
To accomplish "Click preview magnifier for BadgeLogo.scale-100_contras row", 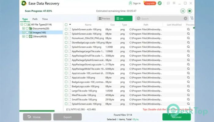I will 188,82.
